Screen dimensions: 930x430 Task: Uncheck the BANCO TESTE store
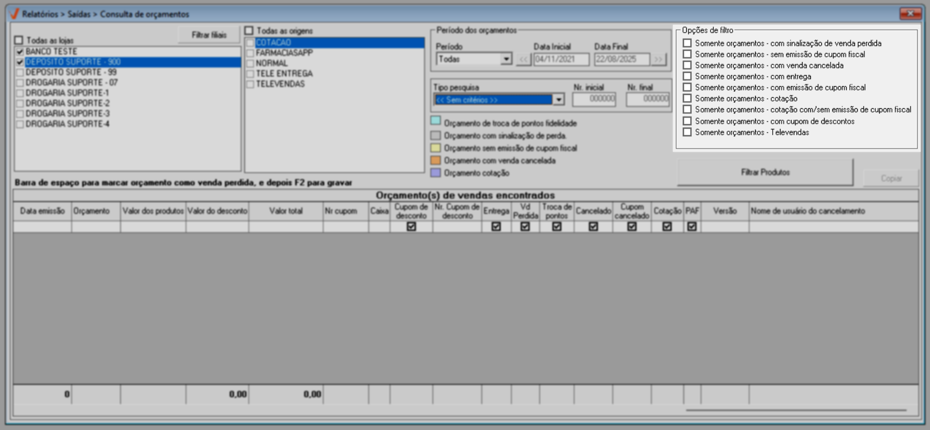20,51
